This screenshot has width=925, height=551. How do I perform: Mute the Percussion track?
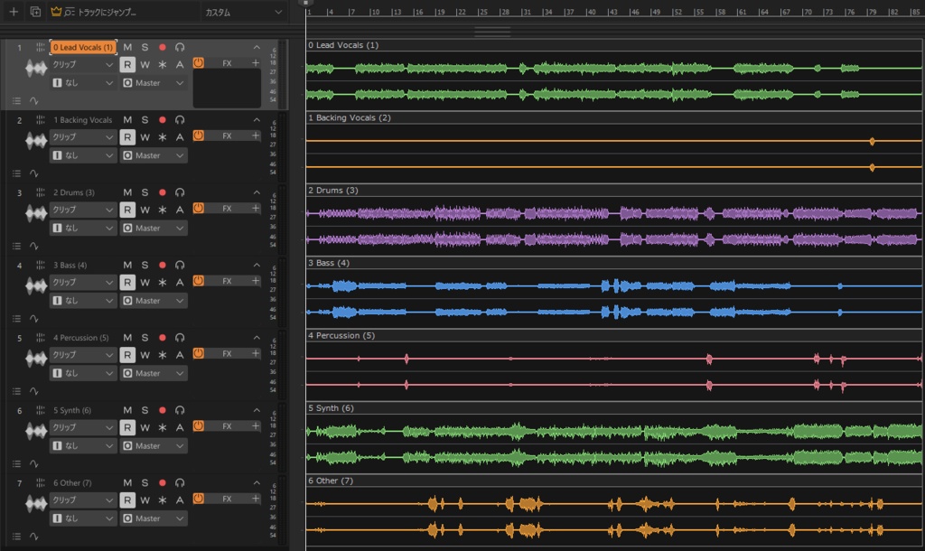(x=127, y=338)
